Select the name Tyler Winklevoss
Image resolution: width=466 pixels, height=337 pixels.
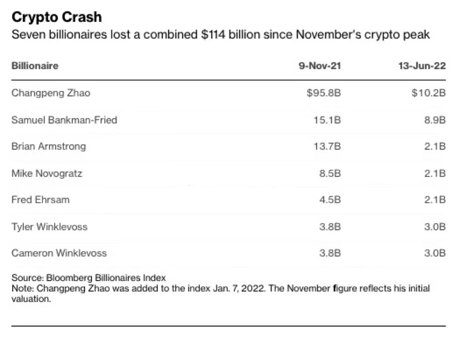point(49,226)
